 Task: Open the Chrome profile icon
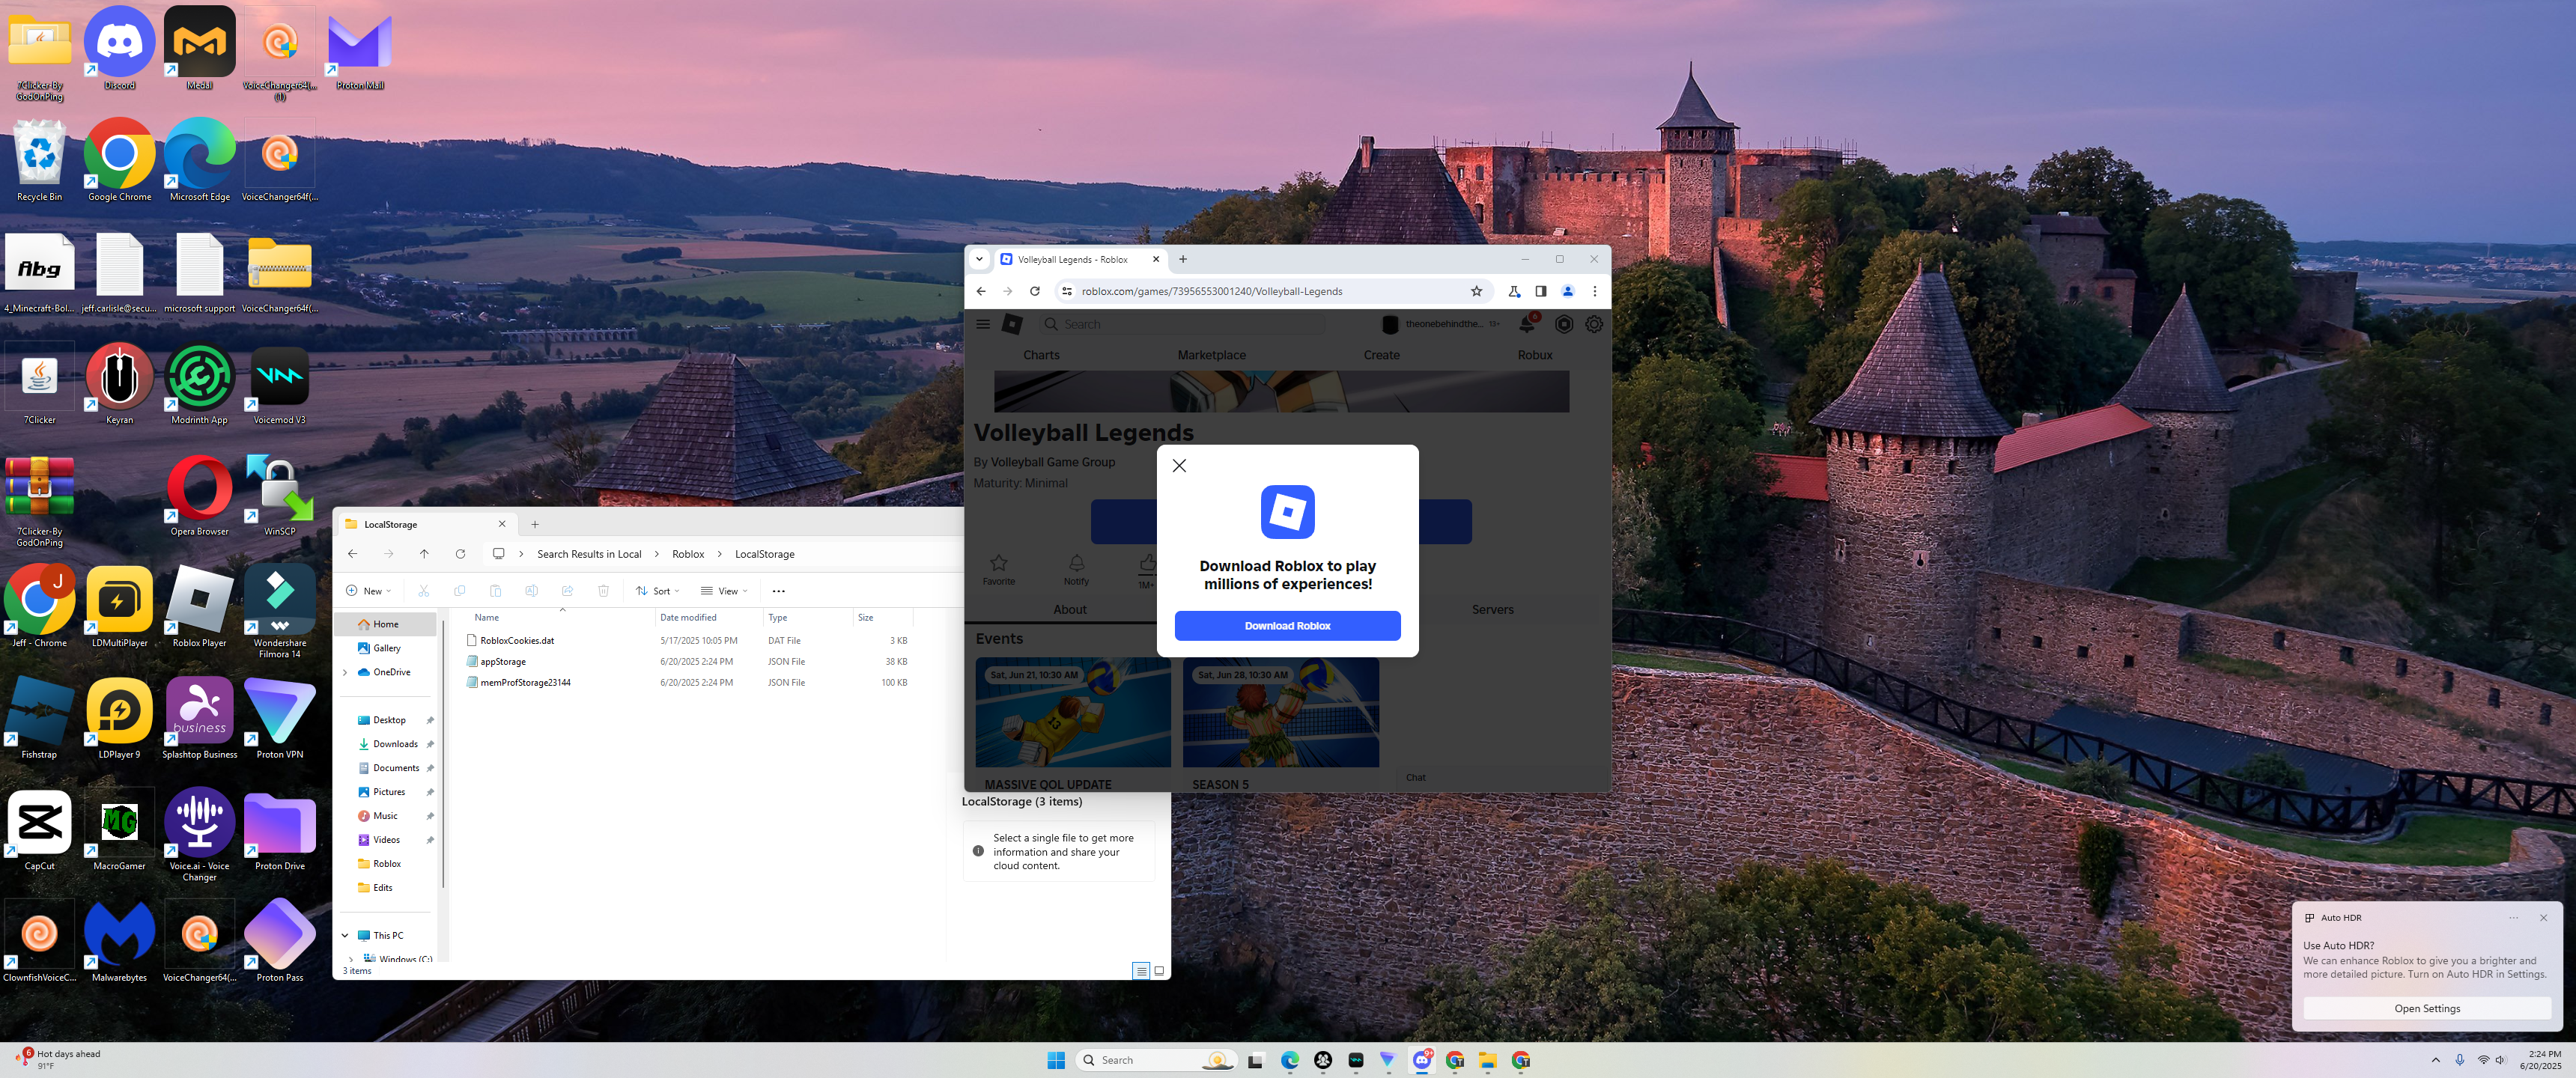tap(1568, 291)
